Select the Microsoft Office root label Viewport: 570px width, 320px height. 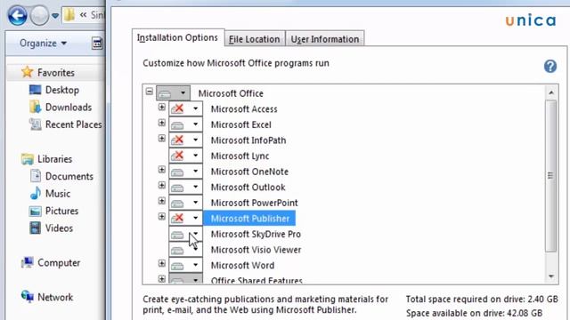[x=231, y=93]
